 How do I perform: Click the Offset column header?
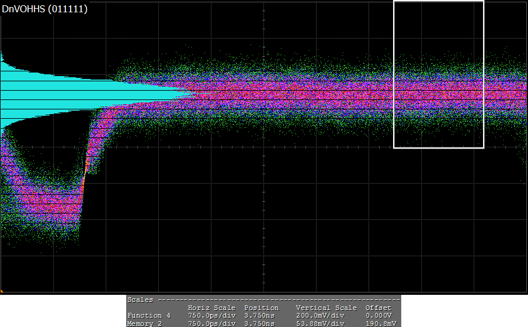(x=377, y=308)
